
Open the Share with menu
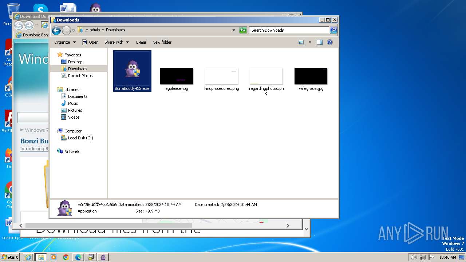coord(116,42)
